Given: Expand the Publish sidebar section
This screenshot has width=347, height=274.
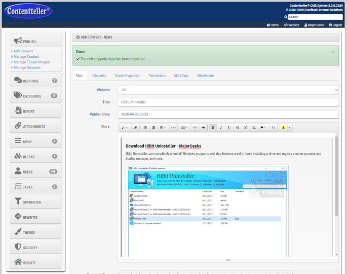Looking at the screenshot, I should click(35, 41).
